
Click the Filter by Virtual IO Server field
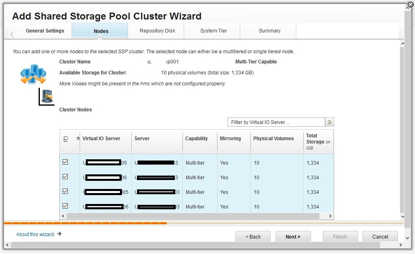click(x=276, y=122)
